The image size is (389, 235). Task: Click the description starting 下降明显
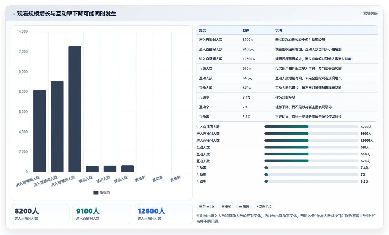308,117
